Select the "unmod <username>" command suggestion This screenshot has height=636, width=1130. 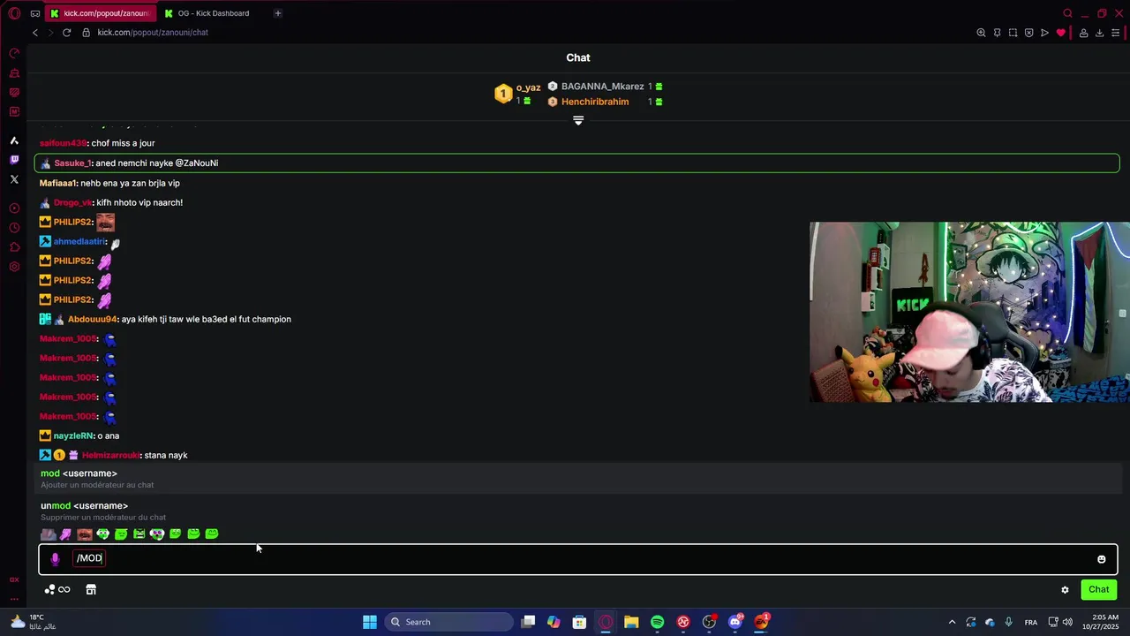[x=578, y=511]
